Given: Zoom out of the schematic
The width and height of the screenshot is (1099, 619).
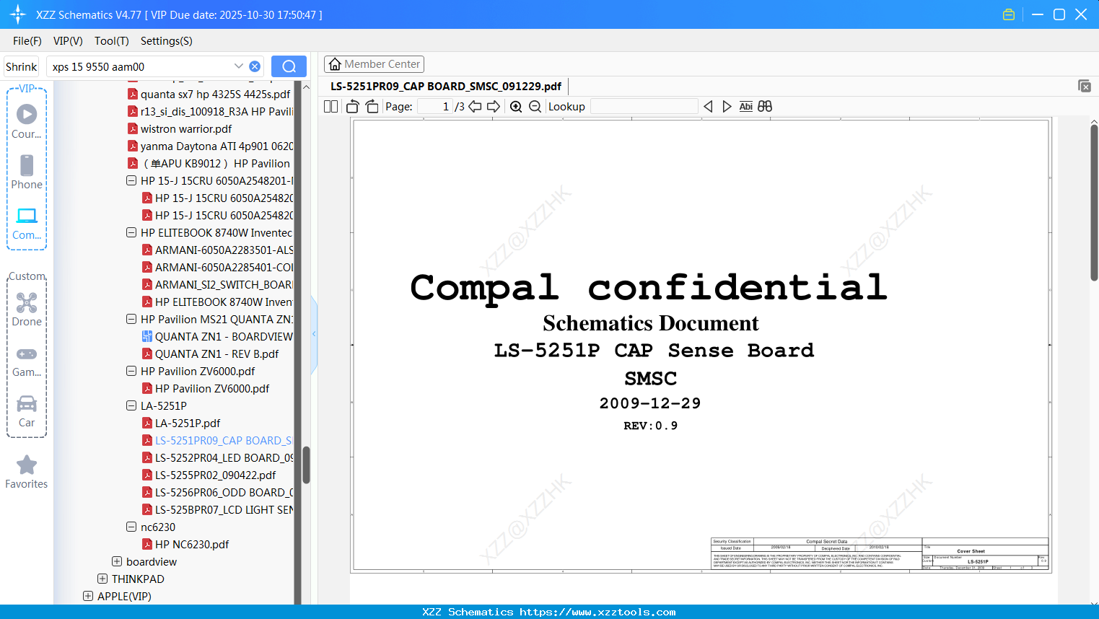Looking at the screenshot, I should [535, 107].
